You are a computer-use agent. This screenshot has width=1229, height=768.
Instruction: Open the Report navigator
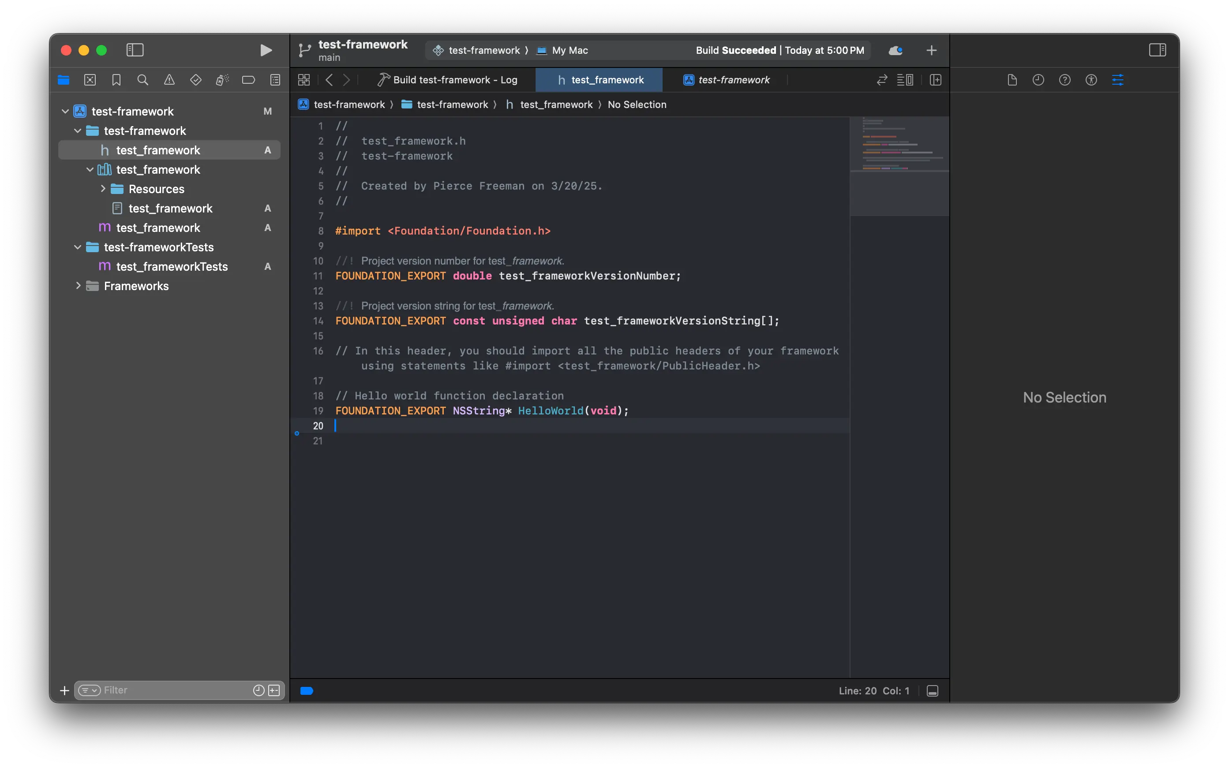click(x=275, y=80)
